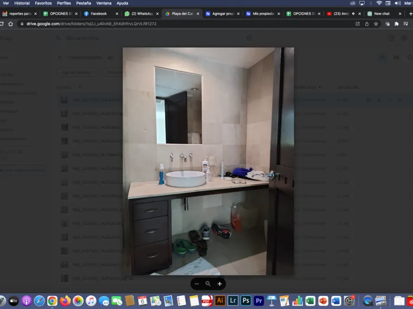Open the Favoritos menu
Screen dimensions: 413x309
coord(43,3)
